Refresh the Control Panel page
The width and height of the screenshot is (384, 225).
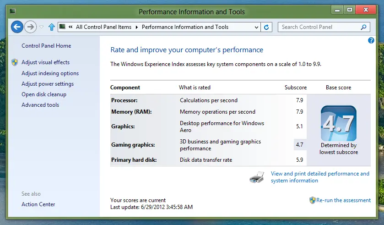266,27
